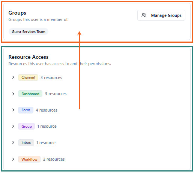Click '1 resource' next to Inbox
The width and height of the screenshot is (194, 173).
point(46,143)
